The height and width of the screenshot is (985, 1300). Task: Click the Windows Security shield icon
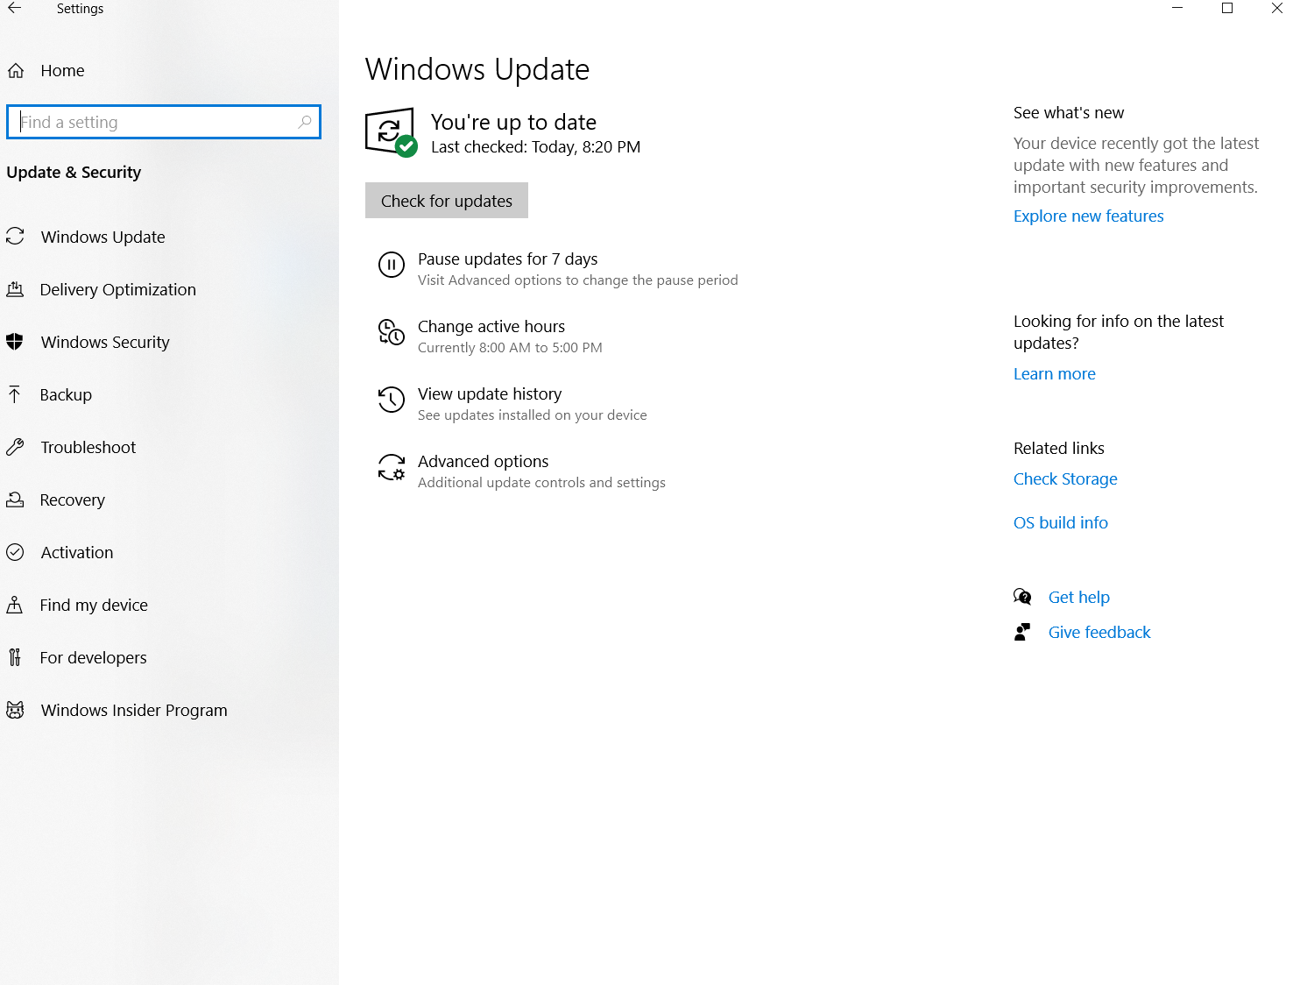[x=15, y=342]
